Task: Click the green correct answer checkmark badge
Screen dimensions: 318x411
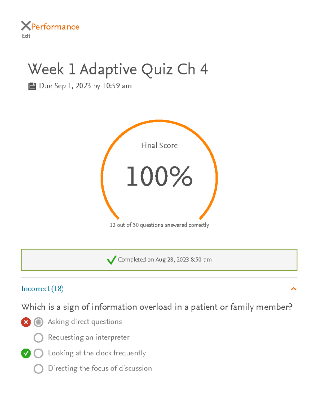Action: 26,353
